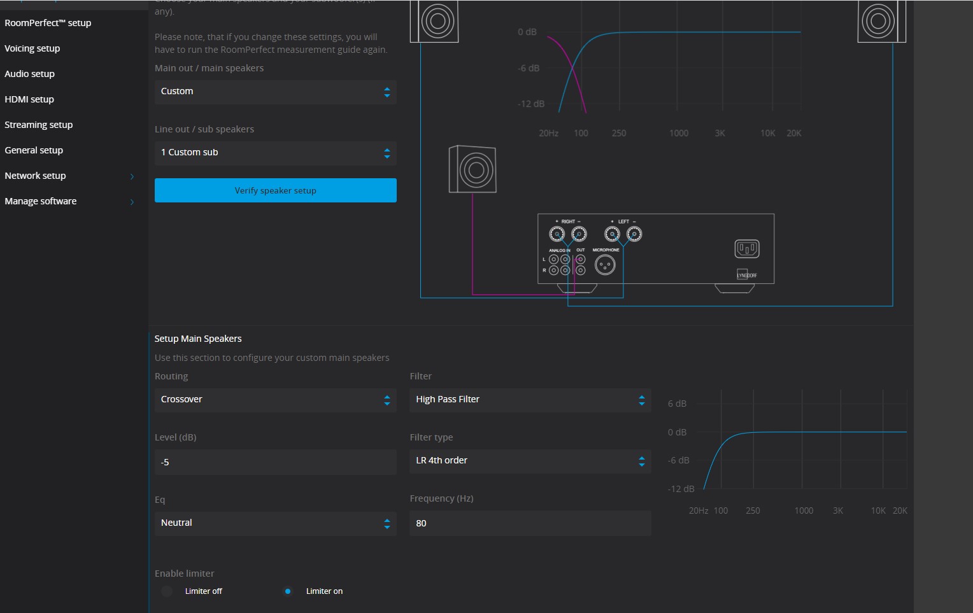
Task: Go to Voicing setup
Action: coord(32,48)
